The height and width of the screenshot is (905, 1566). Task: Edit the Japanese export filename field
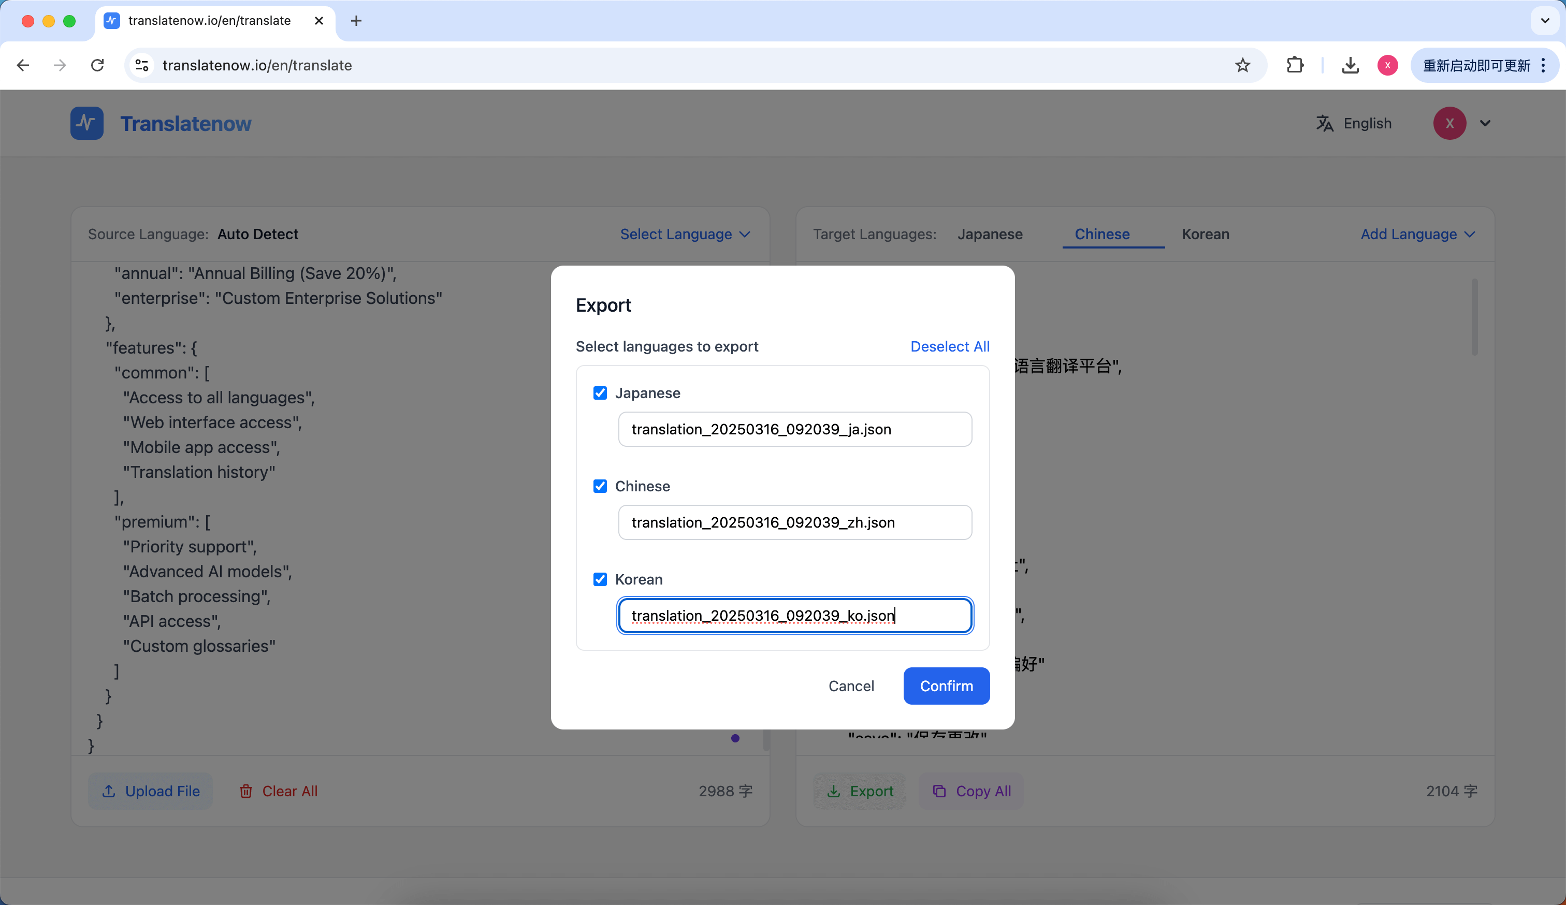pos(795,429)
